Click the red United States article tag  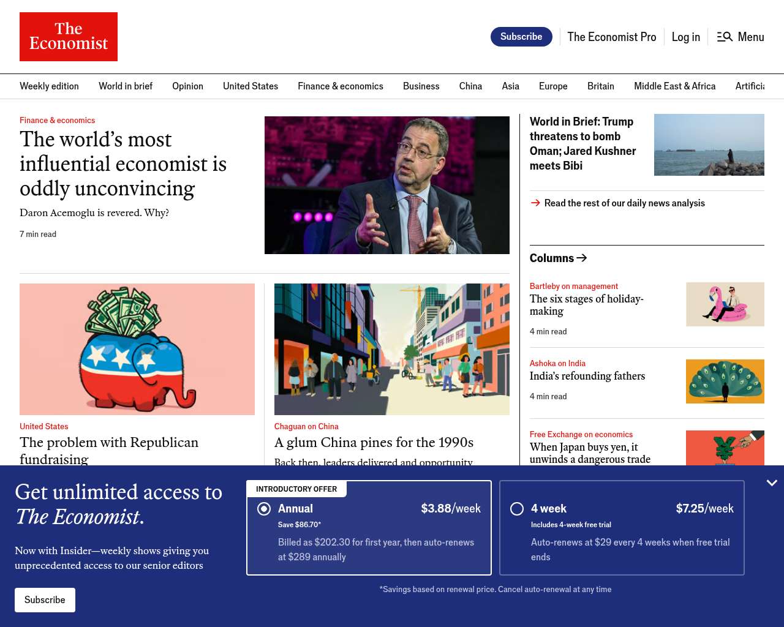click(43, 426)
